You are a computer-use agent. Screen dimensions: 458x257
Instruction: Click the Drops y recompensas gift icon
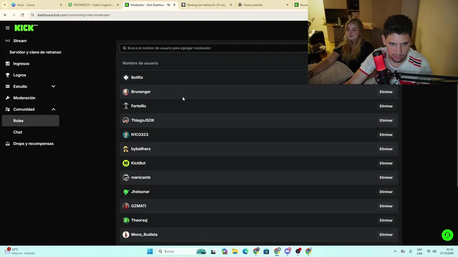pyautogui.click(x=8, y=143)
